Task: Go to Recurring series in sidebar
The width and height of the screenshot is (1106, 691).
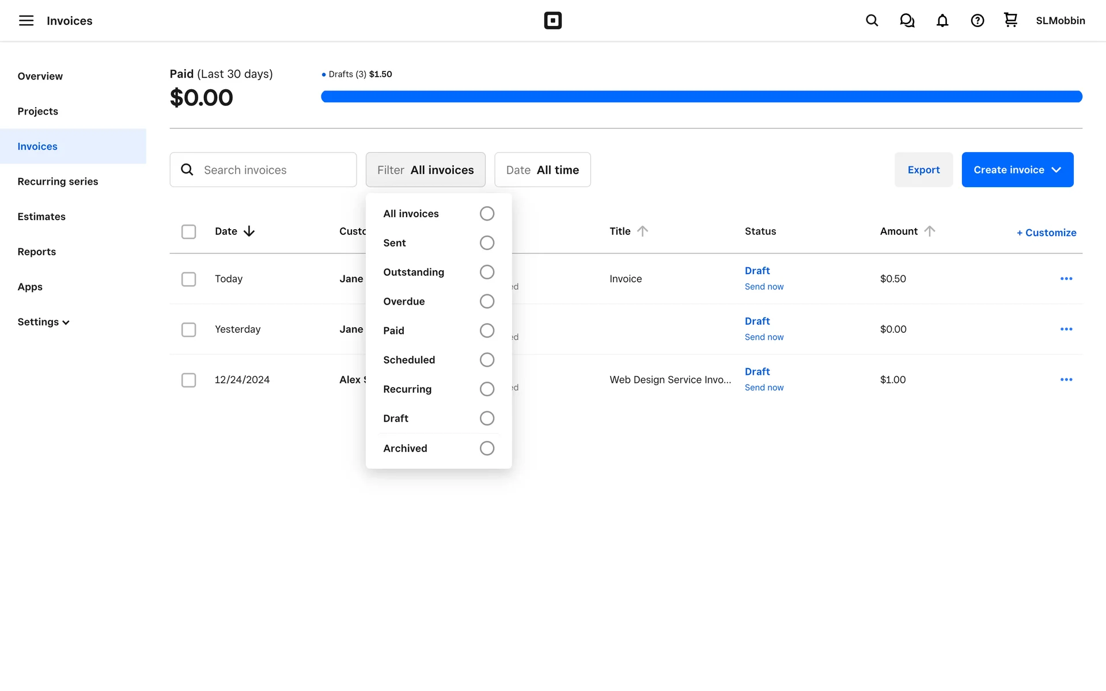Action: click(58, 181)
